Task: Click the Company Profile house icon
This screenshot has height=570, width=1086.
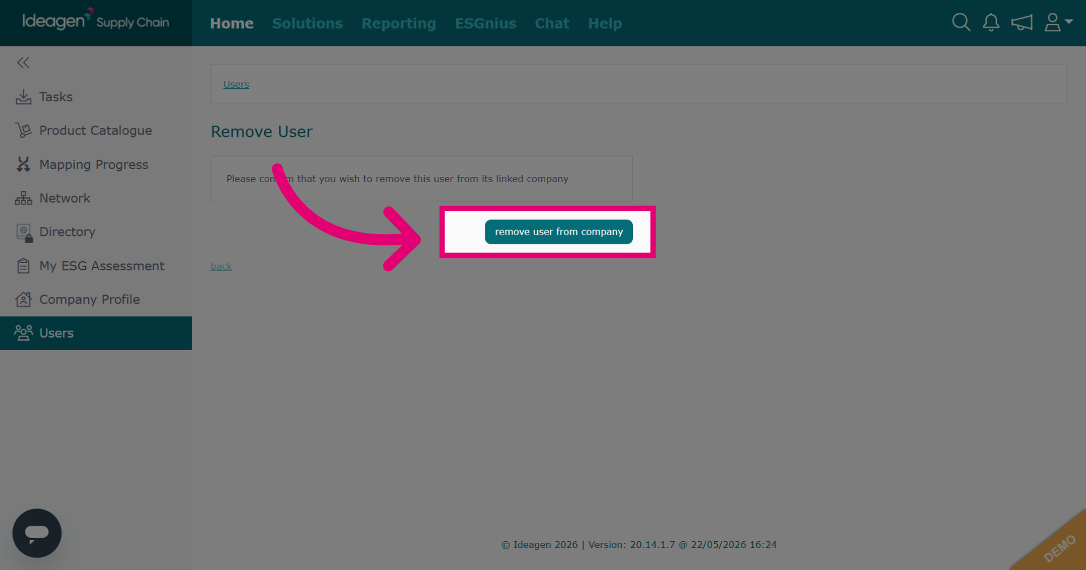Action: tap(23, 299)
